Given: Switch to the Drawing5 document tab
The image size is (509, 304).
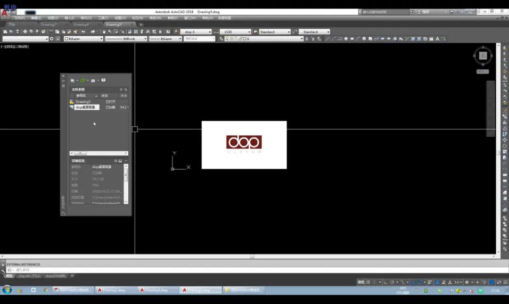Looking at the screenshot, I should [114, 25].
